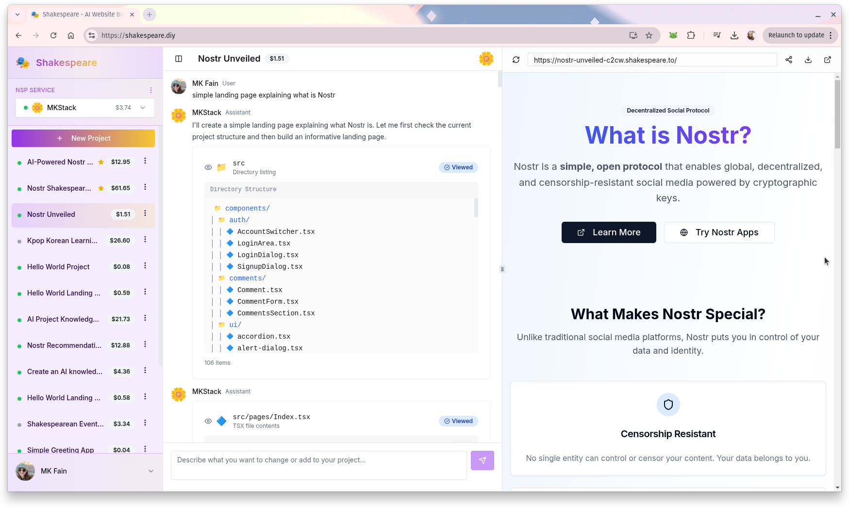849x507 pixels.
Task: Click LoginDialog.tsx file entry
Action: tap(267, 255)
